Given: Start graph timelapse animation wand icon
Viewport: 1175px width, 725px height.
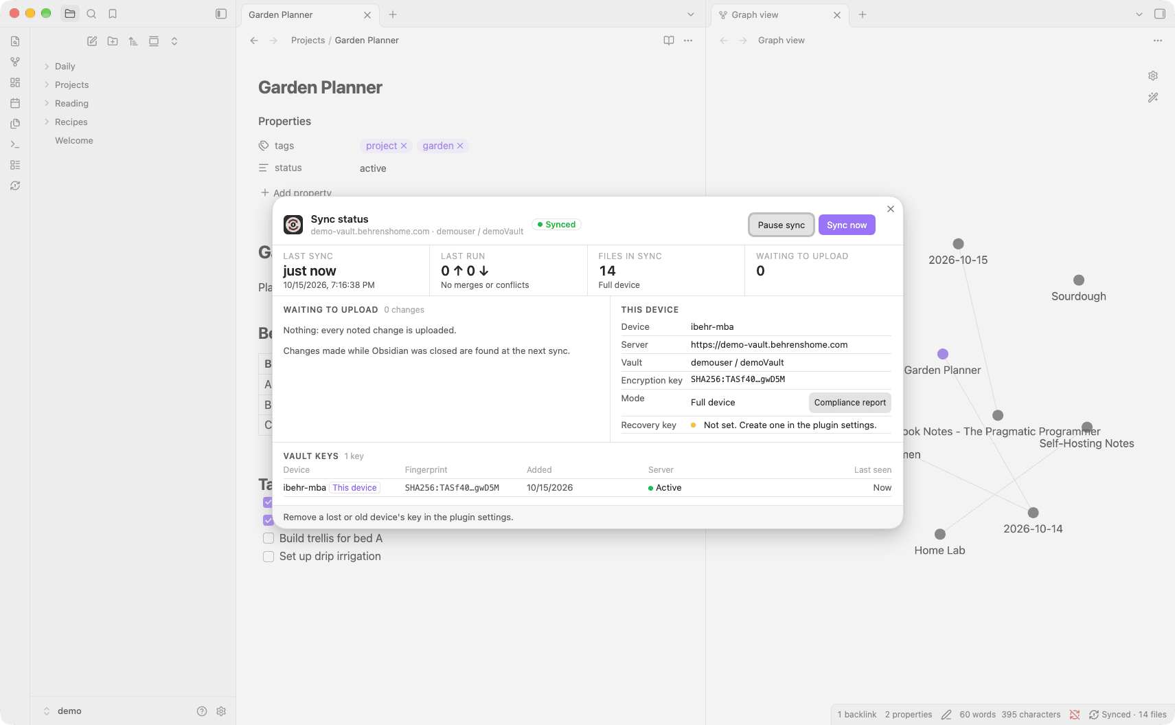Looking at the screenshot, I should click(x=1153, y=98).
